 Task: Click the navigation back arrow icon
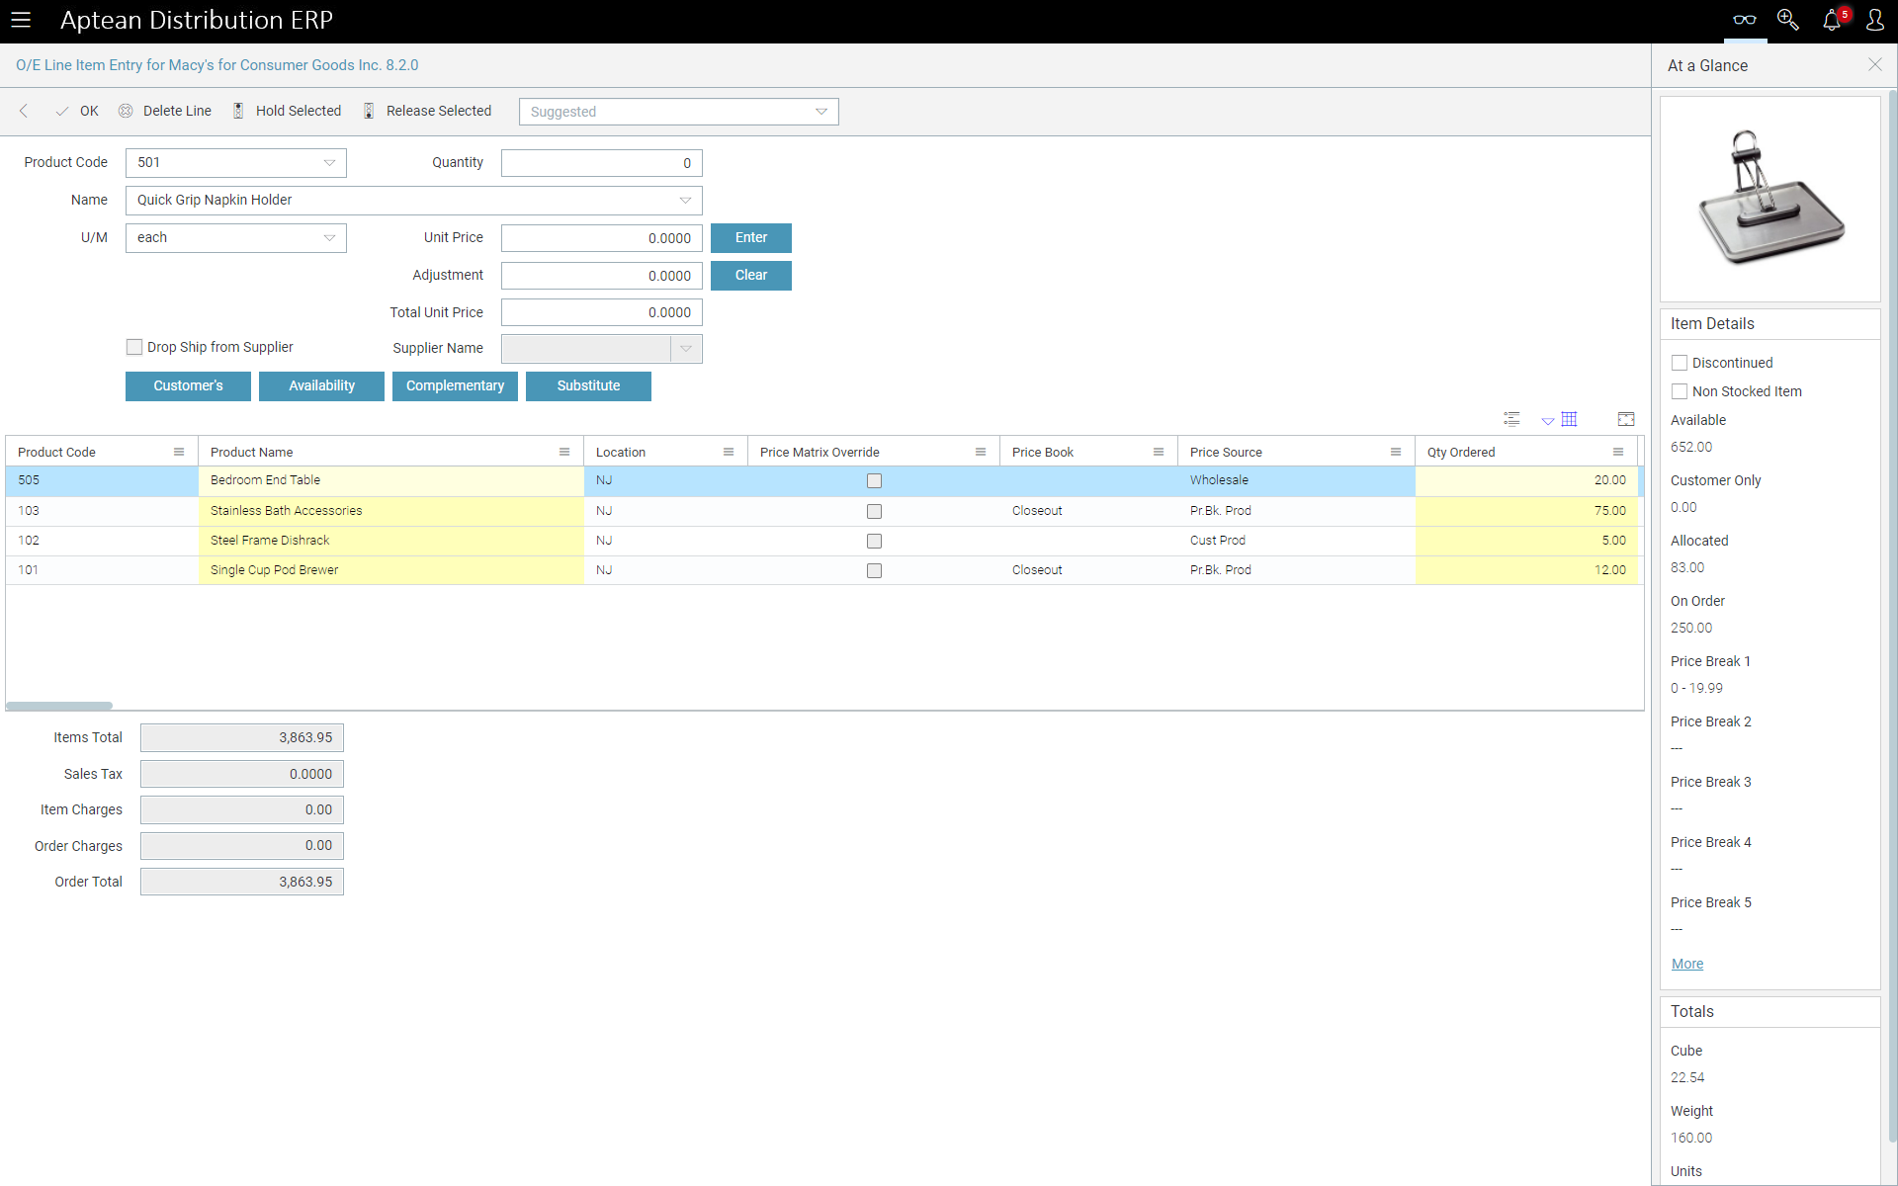[25, 111]
